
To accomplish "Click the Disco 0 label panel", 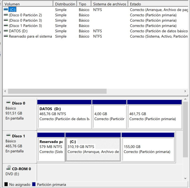I will point(20,114).
